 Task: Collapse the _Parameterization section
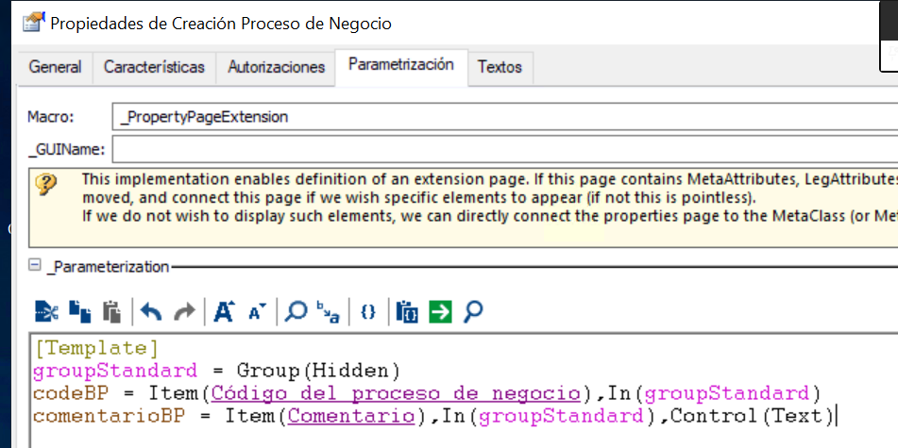[x=35, y=265]
